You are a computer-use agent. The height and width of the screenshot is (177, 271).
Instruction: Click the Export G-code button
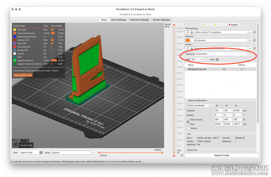coord(222,155)
